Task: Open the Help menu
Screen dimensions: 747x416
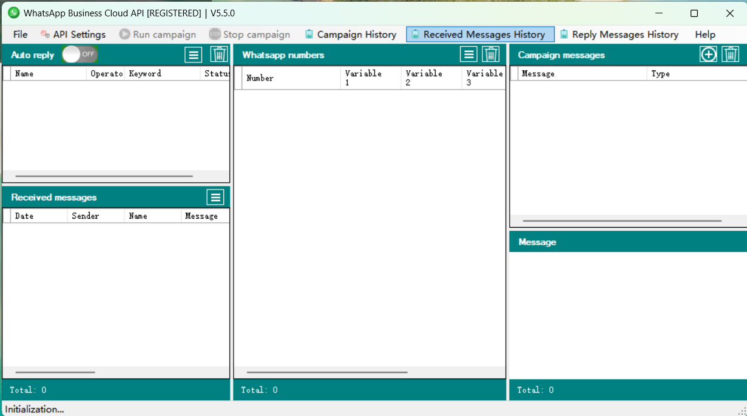Action: 705,35
